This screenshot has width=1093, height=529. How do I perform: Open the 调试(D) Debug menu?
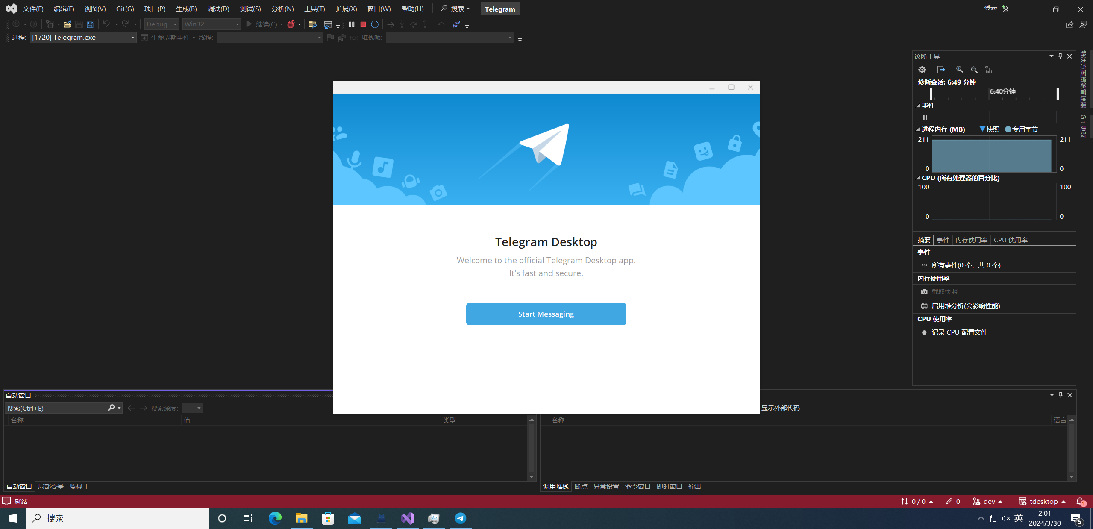(218, 9)
